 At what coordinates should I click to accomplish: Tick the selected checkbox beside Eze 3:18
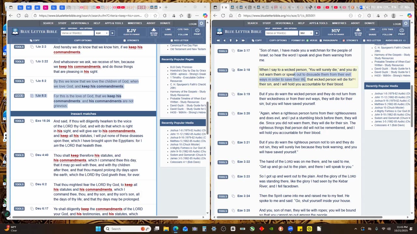coord(233,70)
